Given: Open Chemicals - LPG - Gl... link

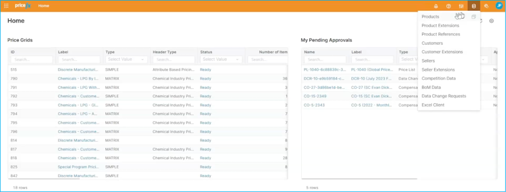Looking at the screenshot, I should click(78, 105).
